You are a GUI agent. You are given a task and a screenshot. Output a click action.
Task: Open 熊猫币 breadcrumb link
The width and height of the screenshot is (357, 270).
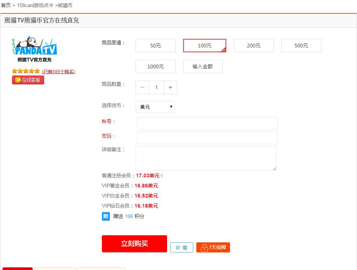coord(65,5)
